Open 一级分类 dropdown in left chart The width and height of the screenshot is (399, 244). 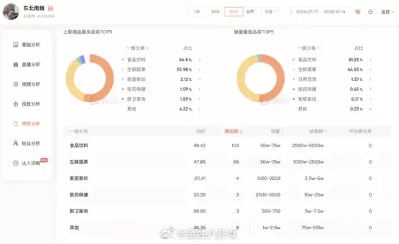(x=138, y=48)
